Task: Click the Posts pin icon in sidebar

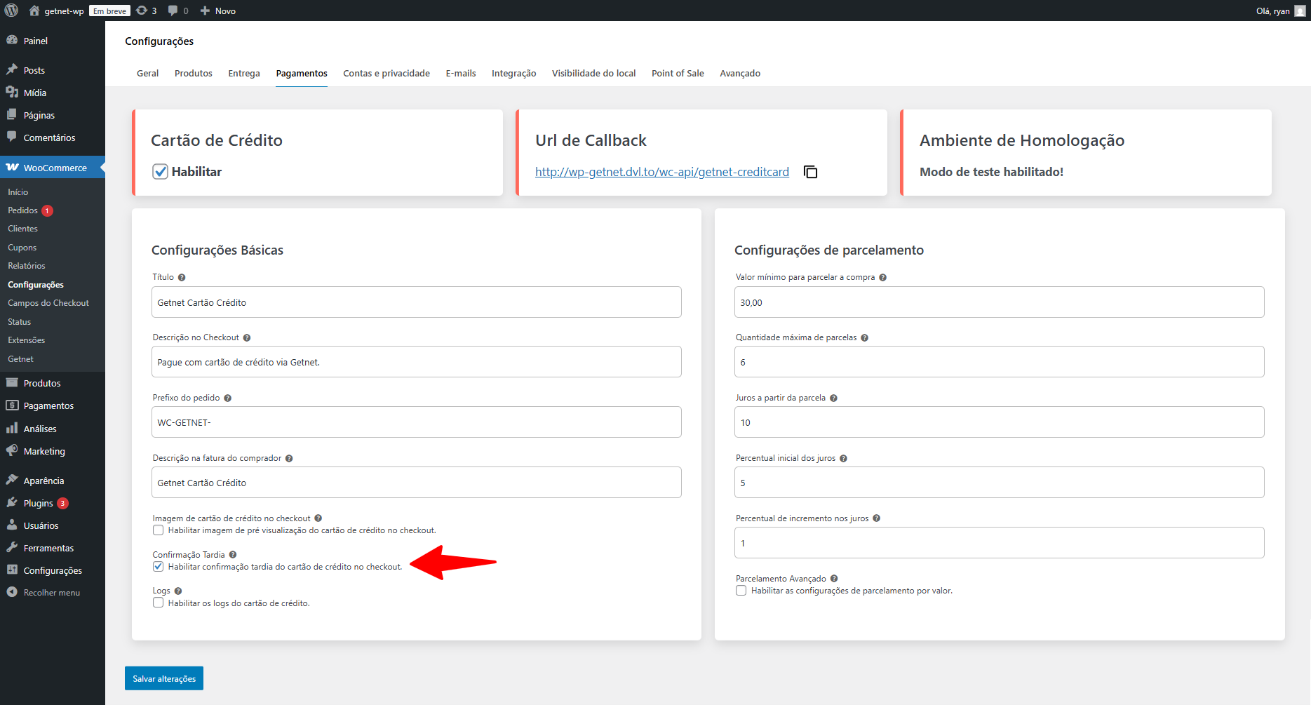Action: pos(12,69)
